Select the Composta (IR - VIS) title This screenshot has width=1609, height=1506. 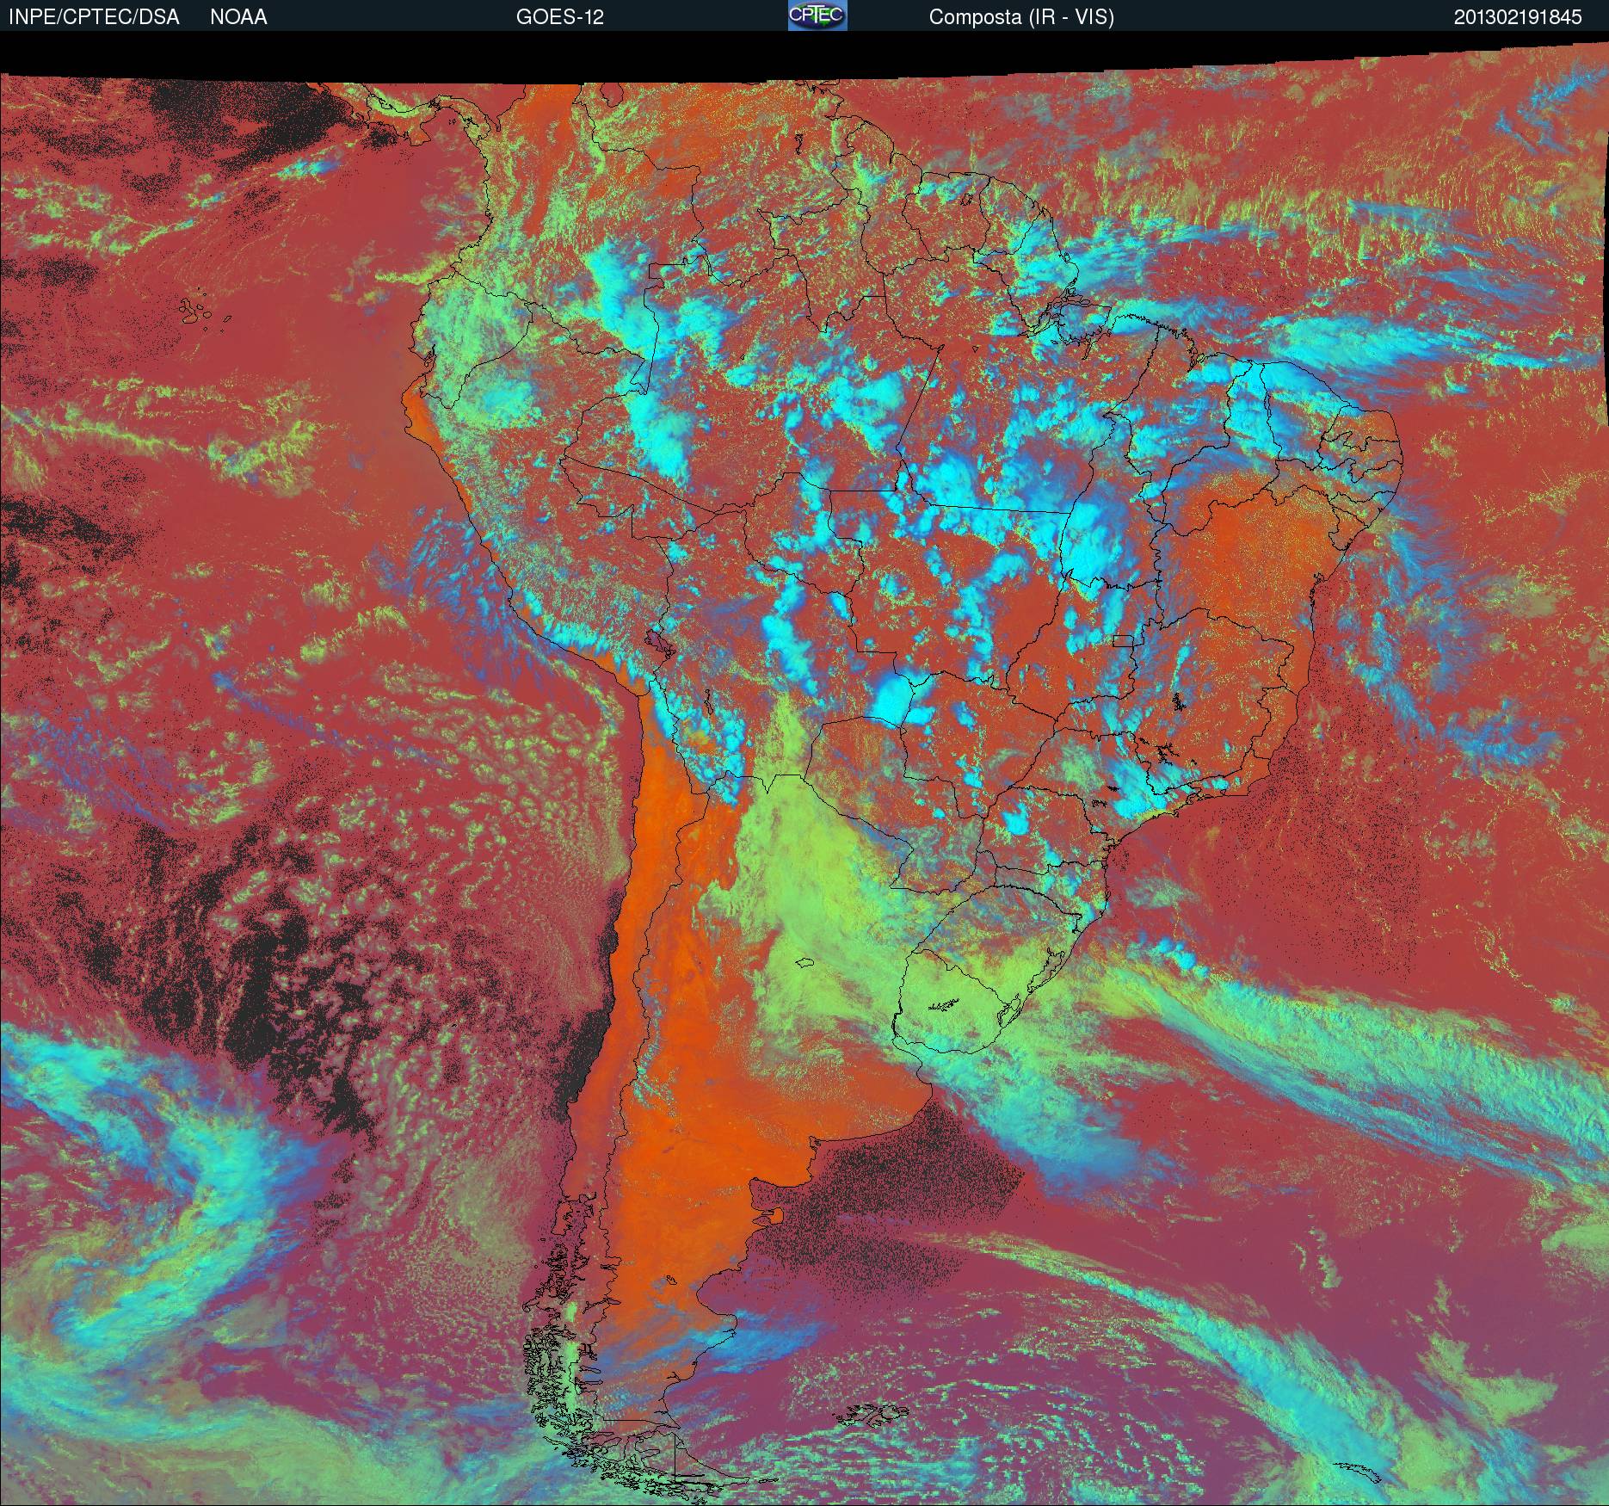pyautogui.click(x=1021, y=17)
